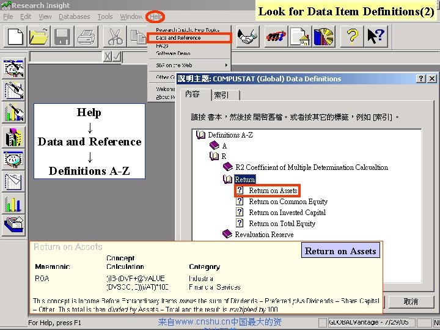Open the S&P on the Web submenu

(x=189, y=65)
